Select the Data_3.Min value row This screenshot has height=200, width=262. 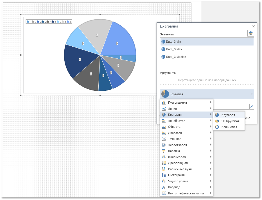pyautogui.click(x=207, y=42)
